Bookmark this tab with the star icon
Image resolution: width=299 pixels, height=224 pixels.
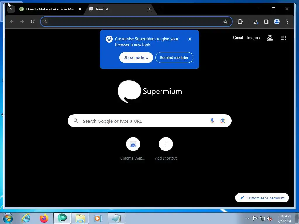(x=225, y=22)
